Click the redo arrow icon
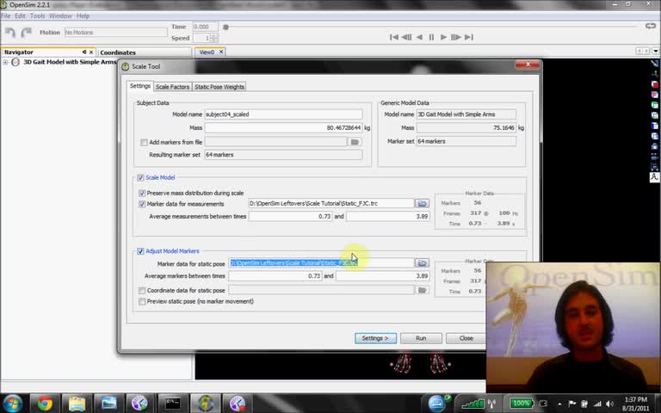This screenshot has width=661, height=413. (x=26, y=33)
